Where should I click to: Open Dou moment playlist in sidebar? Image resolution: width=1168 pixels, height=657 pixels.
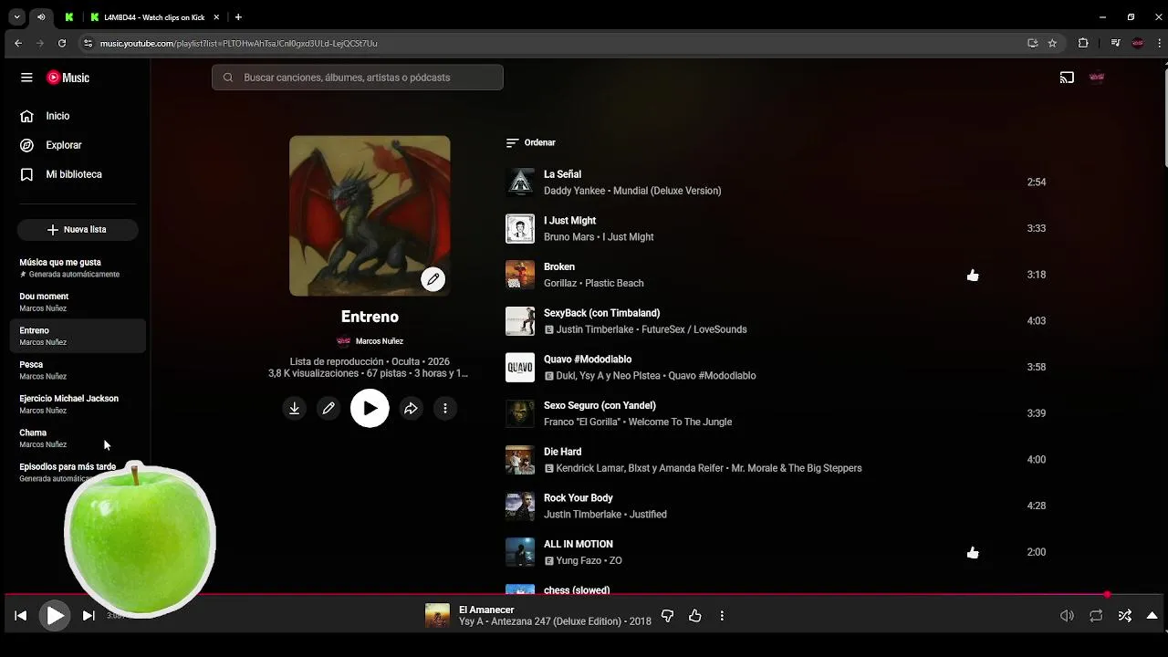pos(79,302)
